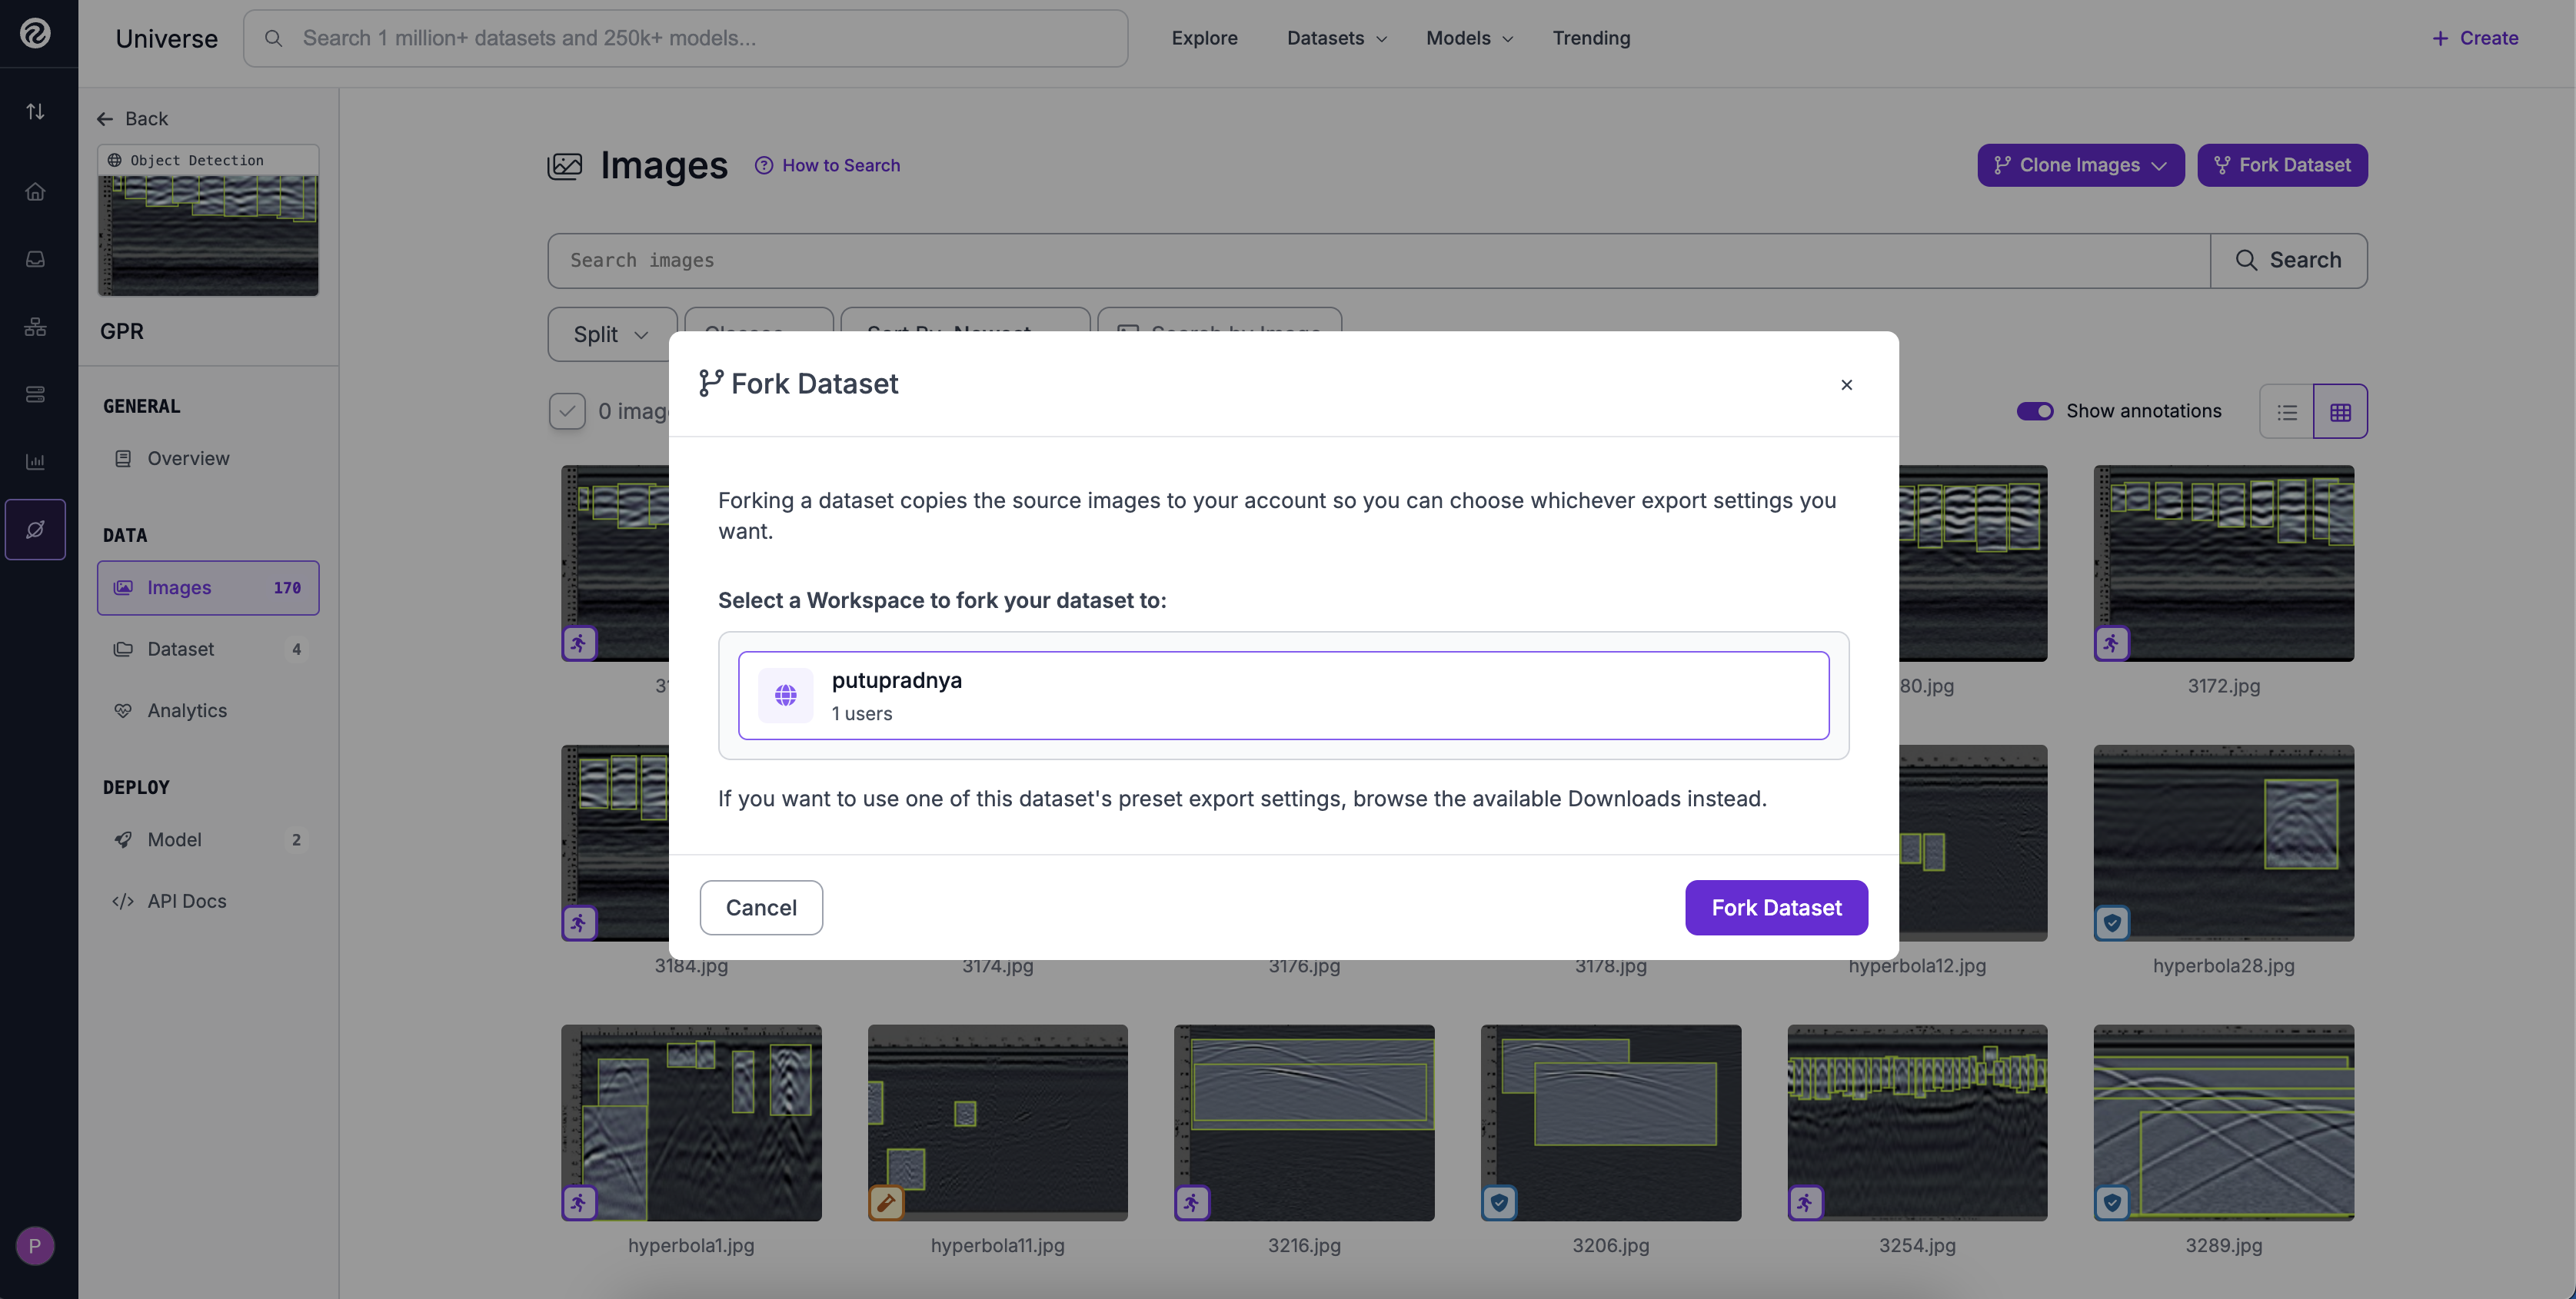
Task: Open the 3216.jpg thumbnail
Action: 1304,1122
